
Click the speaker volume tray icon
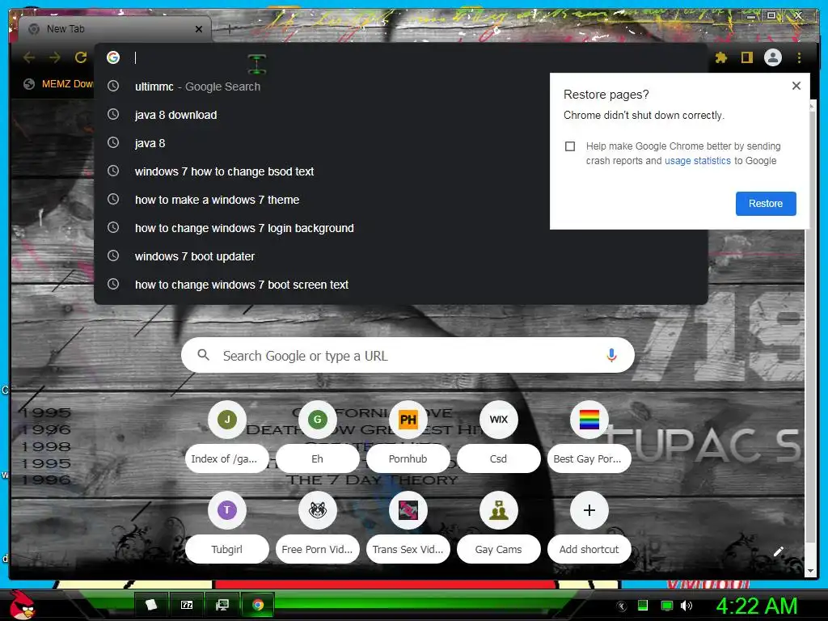pyautogui.click(x=686, y=606)
